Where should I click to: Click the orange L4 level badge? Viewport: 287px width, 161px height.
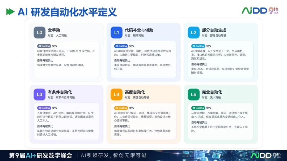tap(116, 94)
